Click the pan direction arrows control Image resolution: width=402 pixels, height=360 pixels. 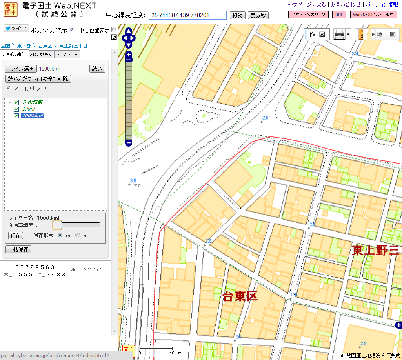(x=128, y=38)
